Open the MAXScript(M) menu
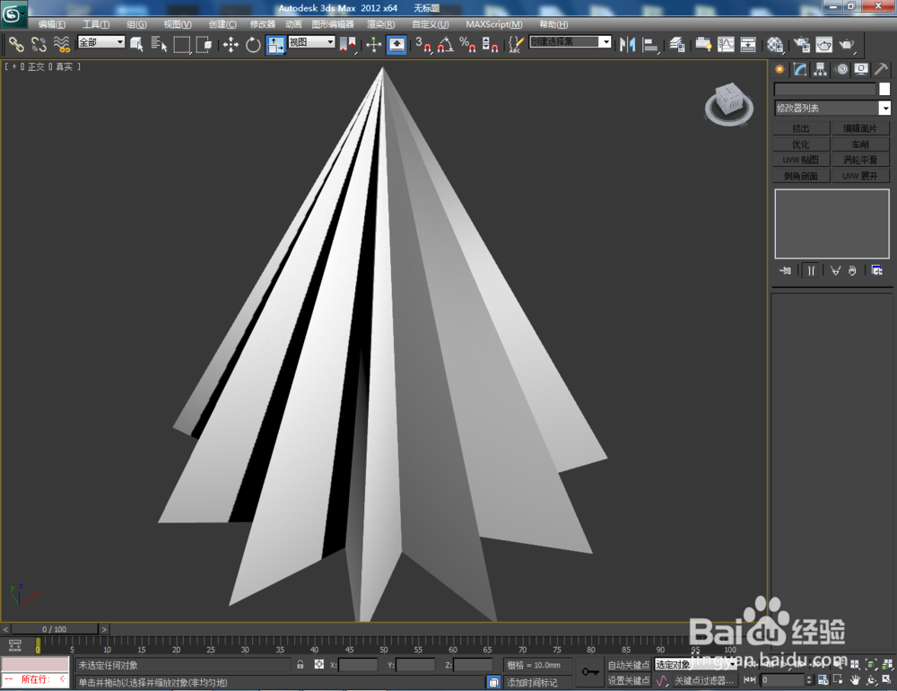This screenshot has width=897, height=691. click(x=493, y=24)
